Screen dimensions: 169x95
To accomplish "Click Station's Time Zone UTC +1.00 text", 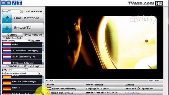I will (x=102, y=93).
